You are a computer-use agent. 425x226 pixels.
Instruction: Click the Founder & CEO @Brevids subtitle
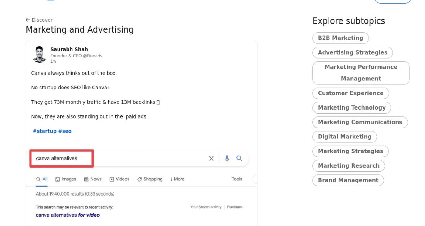pos(76,56)
